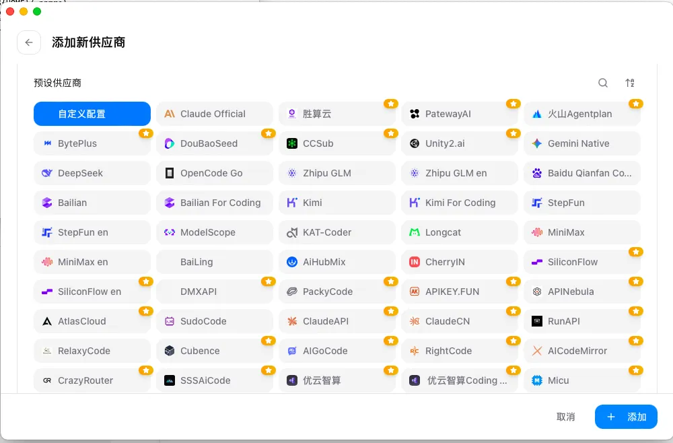The width and height of the screenshot is (673, 443).
Task: Choose the AIGoCode provider
Action: click(337, 351)
